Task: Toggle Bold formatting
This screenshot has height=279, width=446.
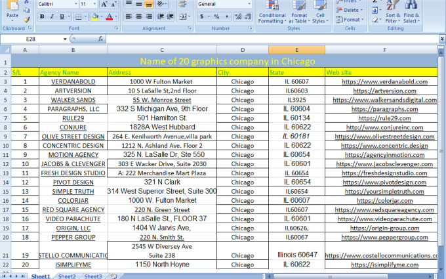Action: tap(42, 17)
